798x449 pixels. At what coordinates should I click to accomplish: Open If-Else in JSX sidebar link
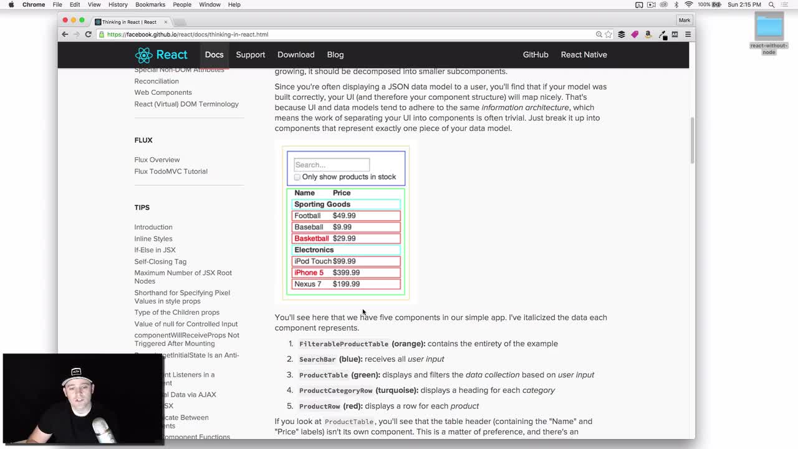(155, 250)
